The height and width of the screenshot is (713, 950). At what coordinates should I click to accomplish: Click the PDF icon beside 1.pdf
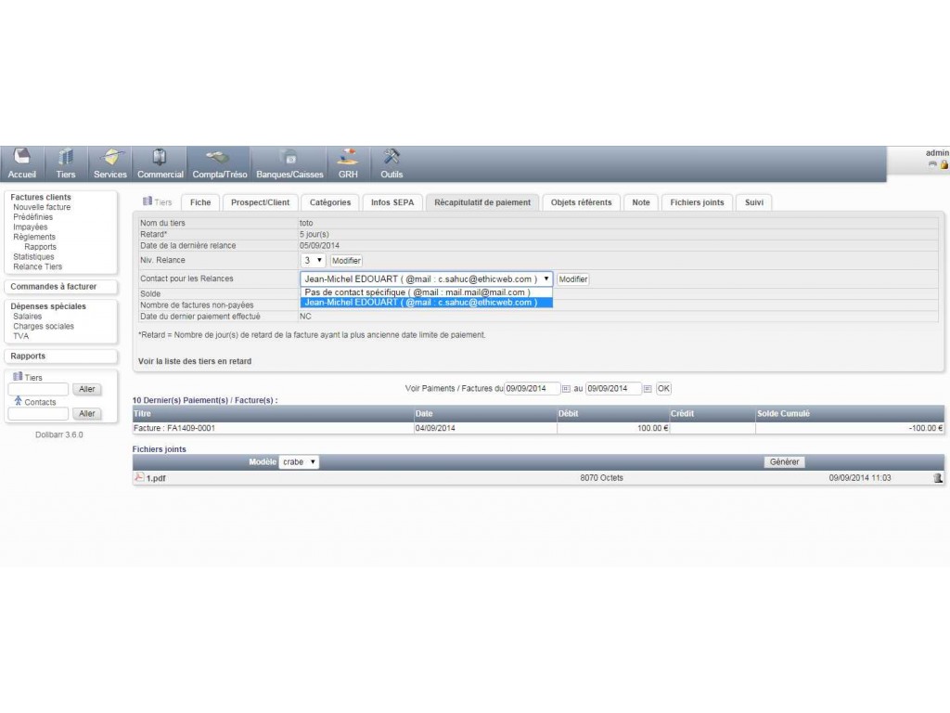tap(139, 477)
